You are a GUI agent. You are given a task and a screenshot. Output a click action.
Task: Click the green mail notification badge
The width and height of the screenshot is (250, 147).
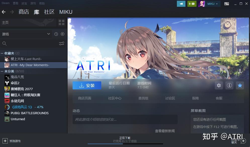(191, 4)
